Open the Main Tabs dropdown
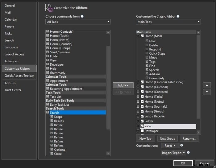The width and height of the screenshot is (216, 168). 168,22
